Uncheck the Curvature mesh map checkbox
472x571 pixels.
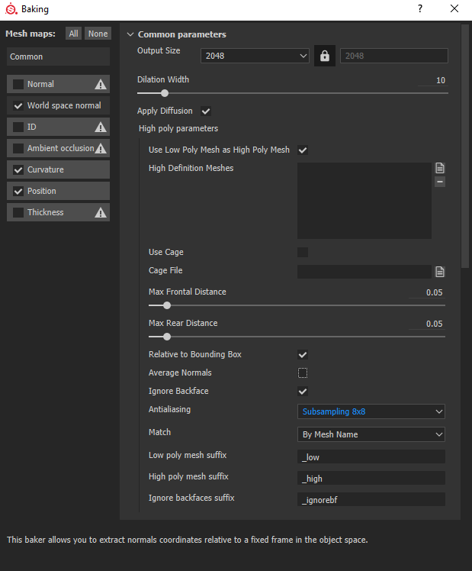click(x=18, y=169)
